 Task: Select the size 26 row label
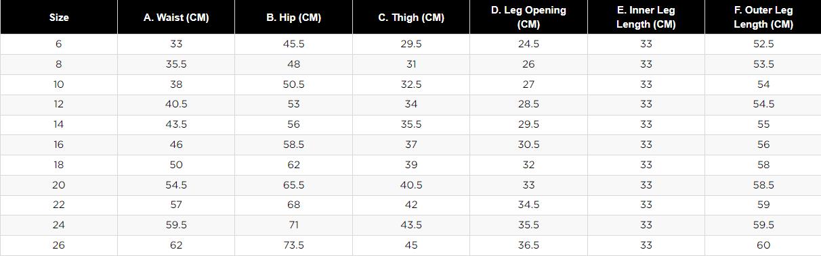coord(59,245)
